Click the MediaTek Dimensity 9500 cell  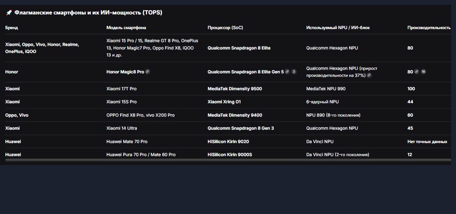235,89
